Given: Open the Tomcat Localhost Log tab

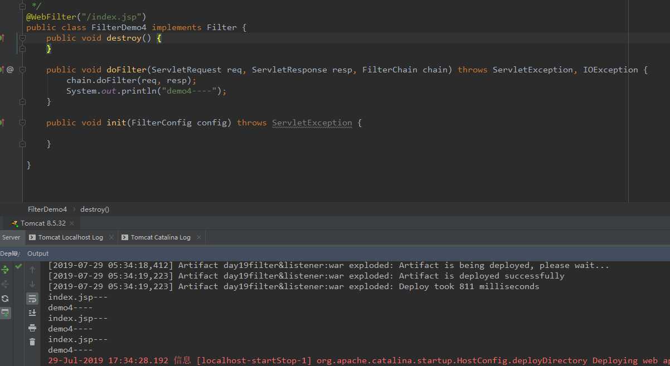Looking at the screenshot, I should [x=71, y=237].
